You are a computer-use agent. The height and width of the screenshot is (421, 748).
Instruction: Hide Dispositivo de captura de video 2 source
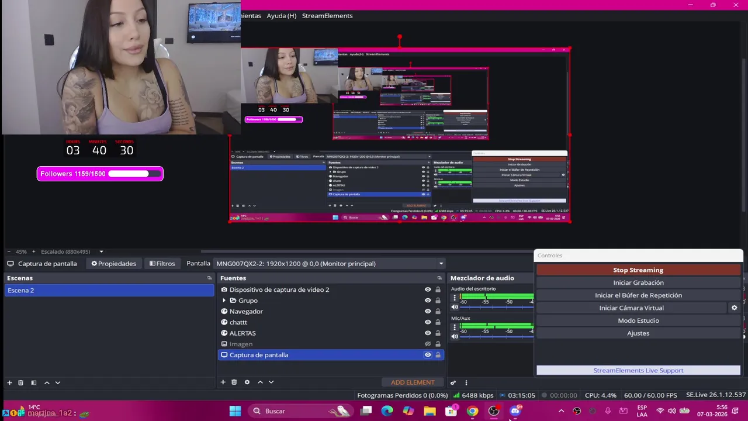(x=428, y=289)
